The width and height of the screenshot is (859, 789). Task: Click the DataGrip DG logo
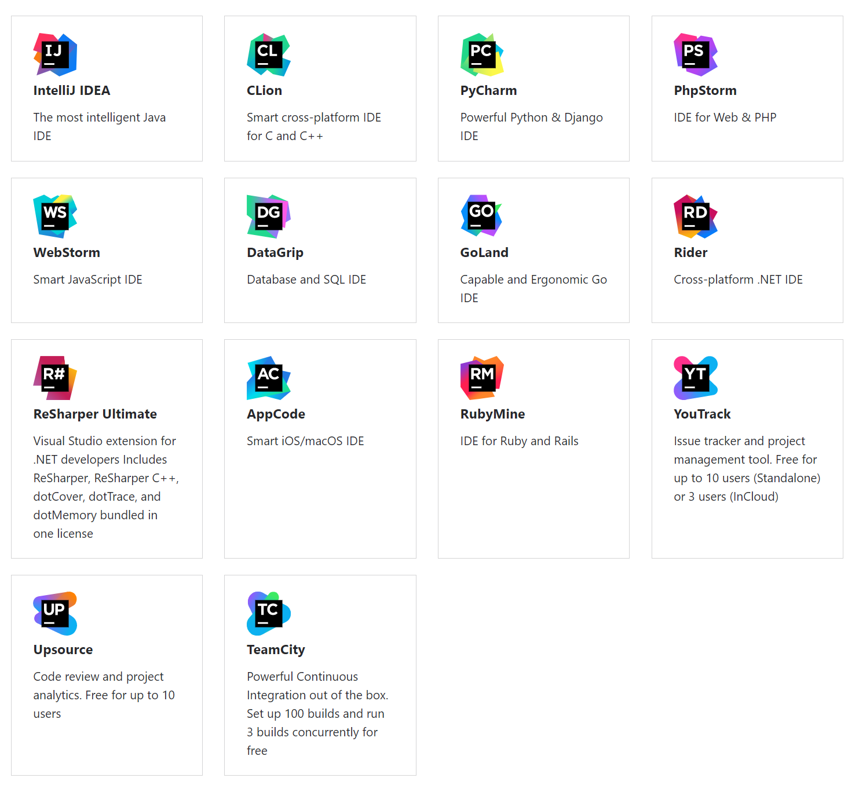269,216
